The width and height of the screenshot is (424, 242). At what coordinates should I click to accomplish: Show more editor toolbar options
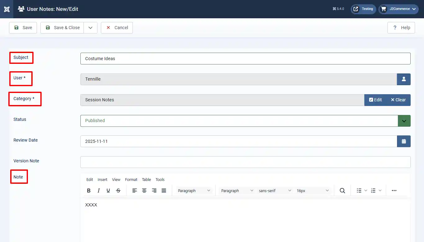394,191
